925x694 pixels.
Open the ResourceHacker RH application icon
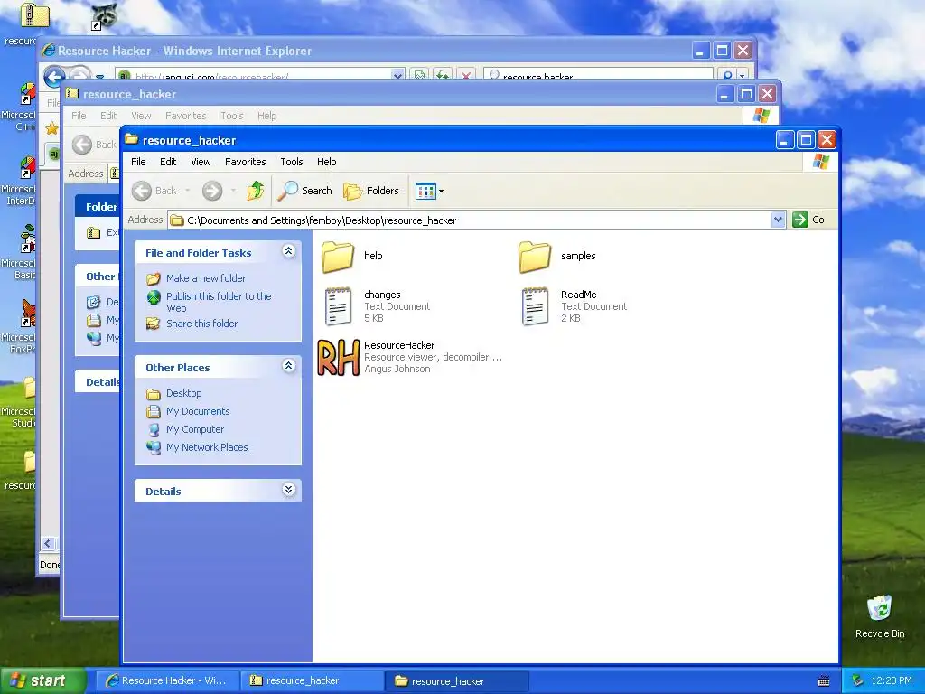pos(339,358)
